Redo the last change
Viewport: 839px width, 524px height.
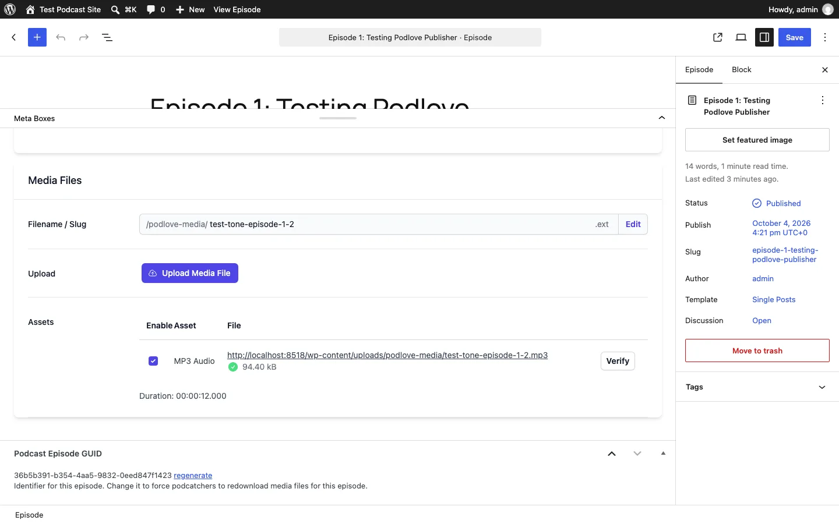[84, 37]
